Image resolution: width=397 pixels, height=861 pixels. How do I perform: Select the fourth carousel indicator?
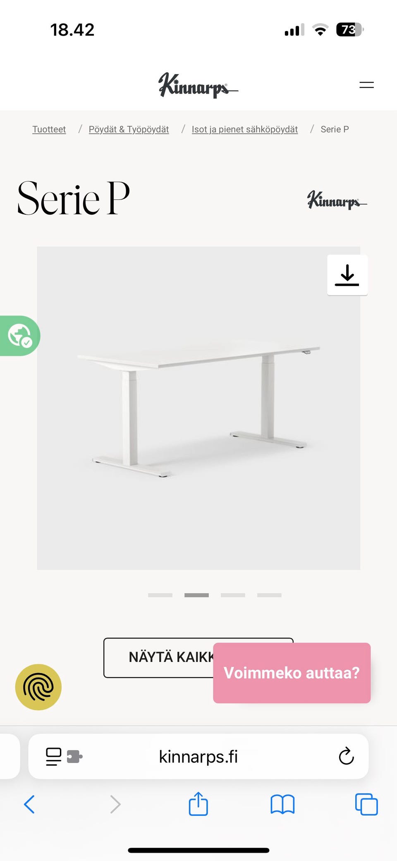coord(269,595)
